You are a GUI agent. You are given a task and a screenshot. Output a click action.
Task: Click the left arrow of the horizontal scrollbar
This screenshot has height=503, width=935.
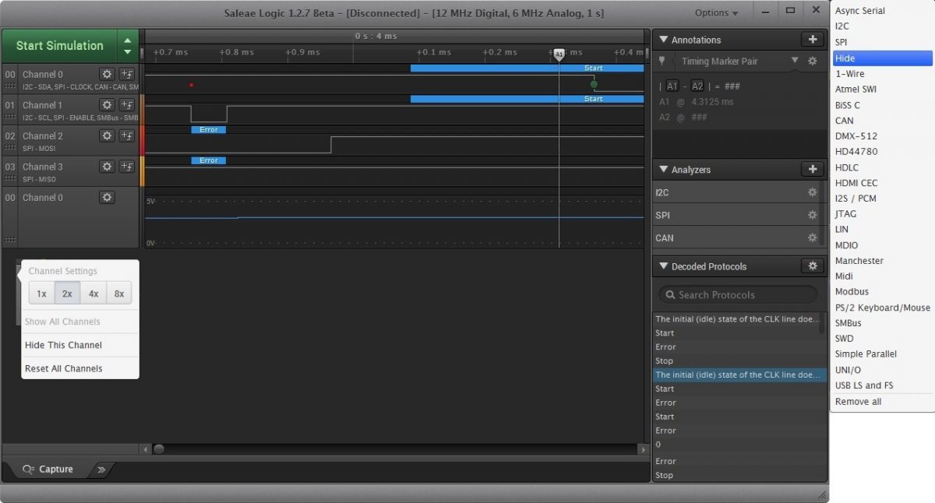coord(146,449)
